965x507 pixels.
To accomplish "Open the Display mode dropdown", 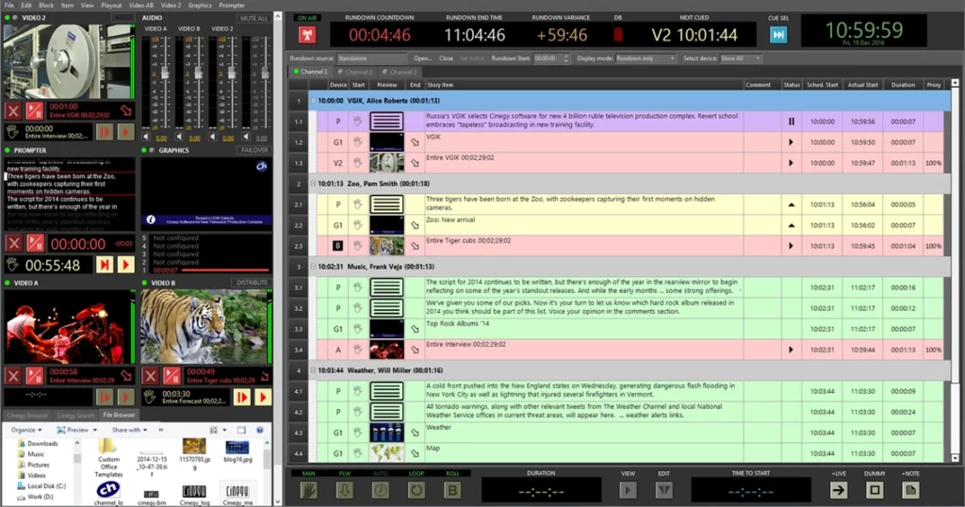I will coord(646,58).
